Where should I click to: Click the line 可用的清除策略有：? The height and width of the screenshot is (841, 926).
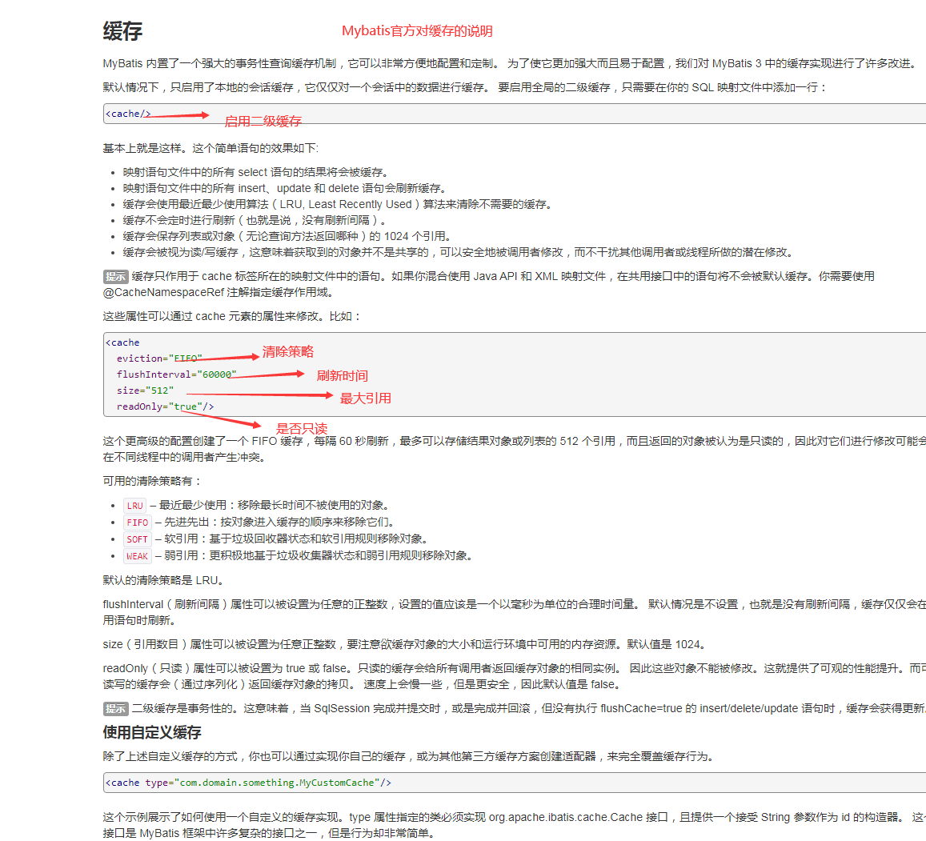pos(152,481)
